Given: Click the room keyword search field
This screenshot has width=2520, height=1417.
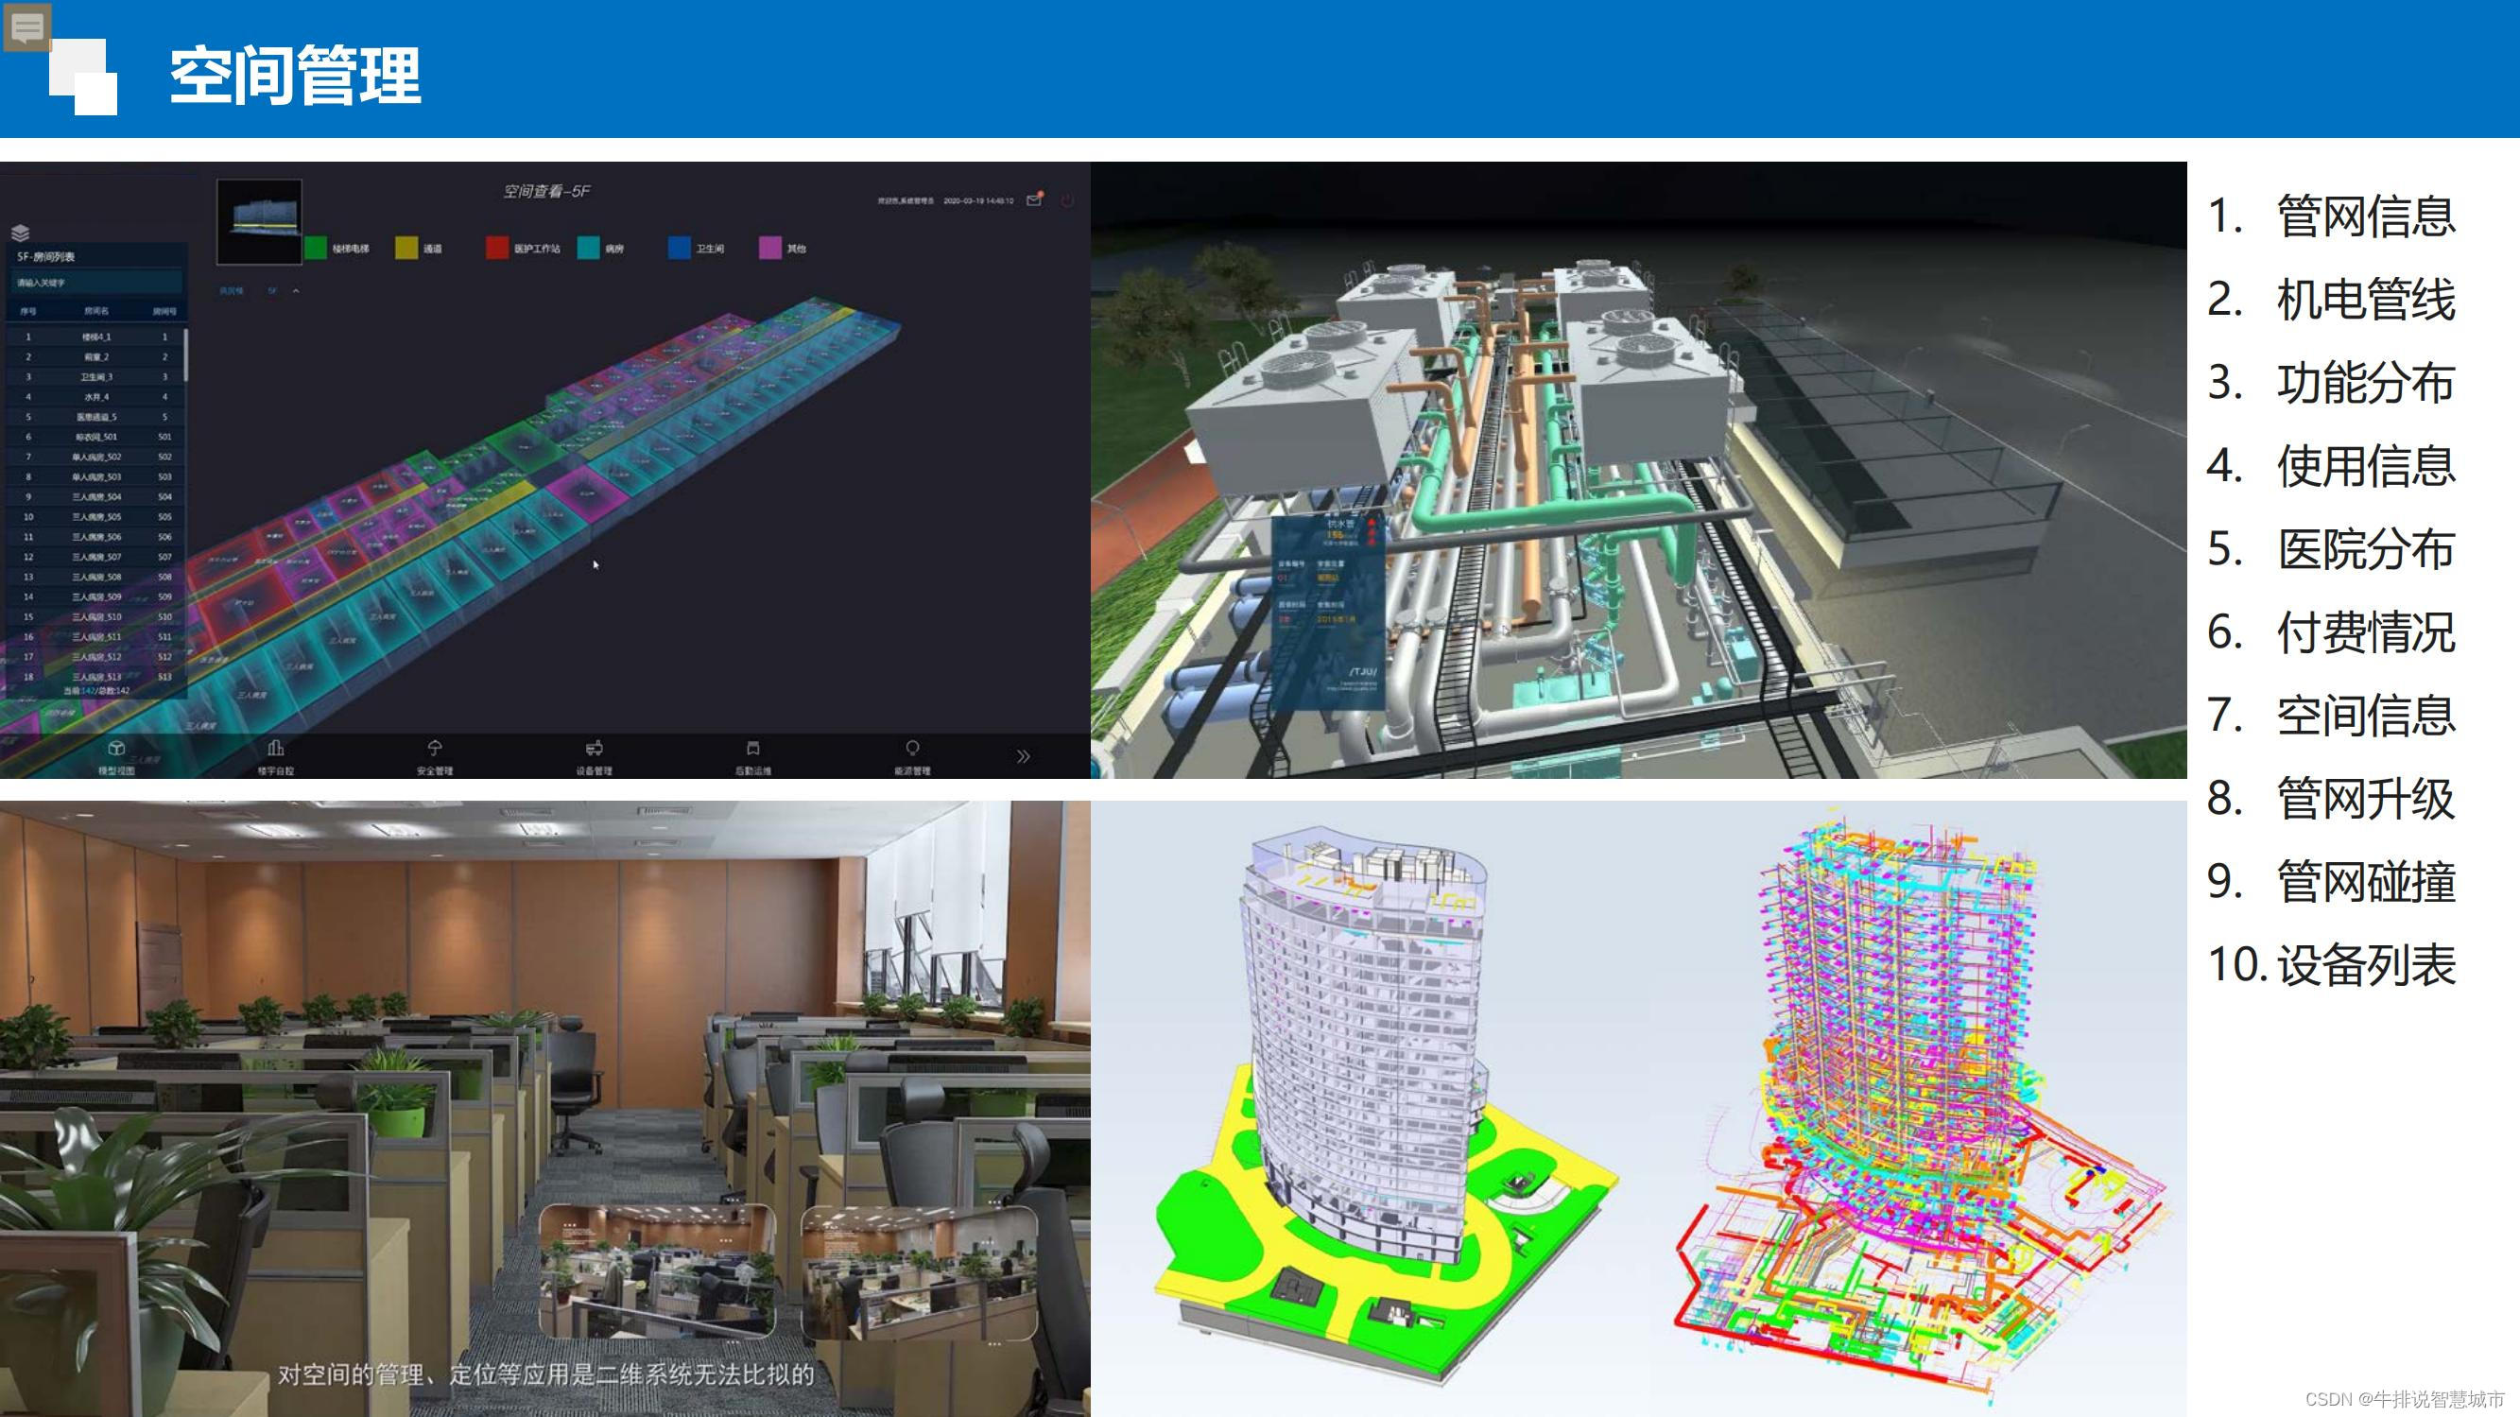Looking at the screenshot, I should [x=95, y=283].
